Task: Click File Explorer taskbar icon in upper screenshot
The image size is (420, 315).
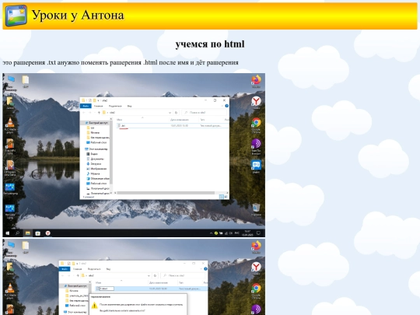Action: click(27, 233)
